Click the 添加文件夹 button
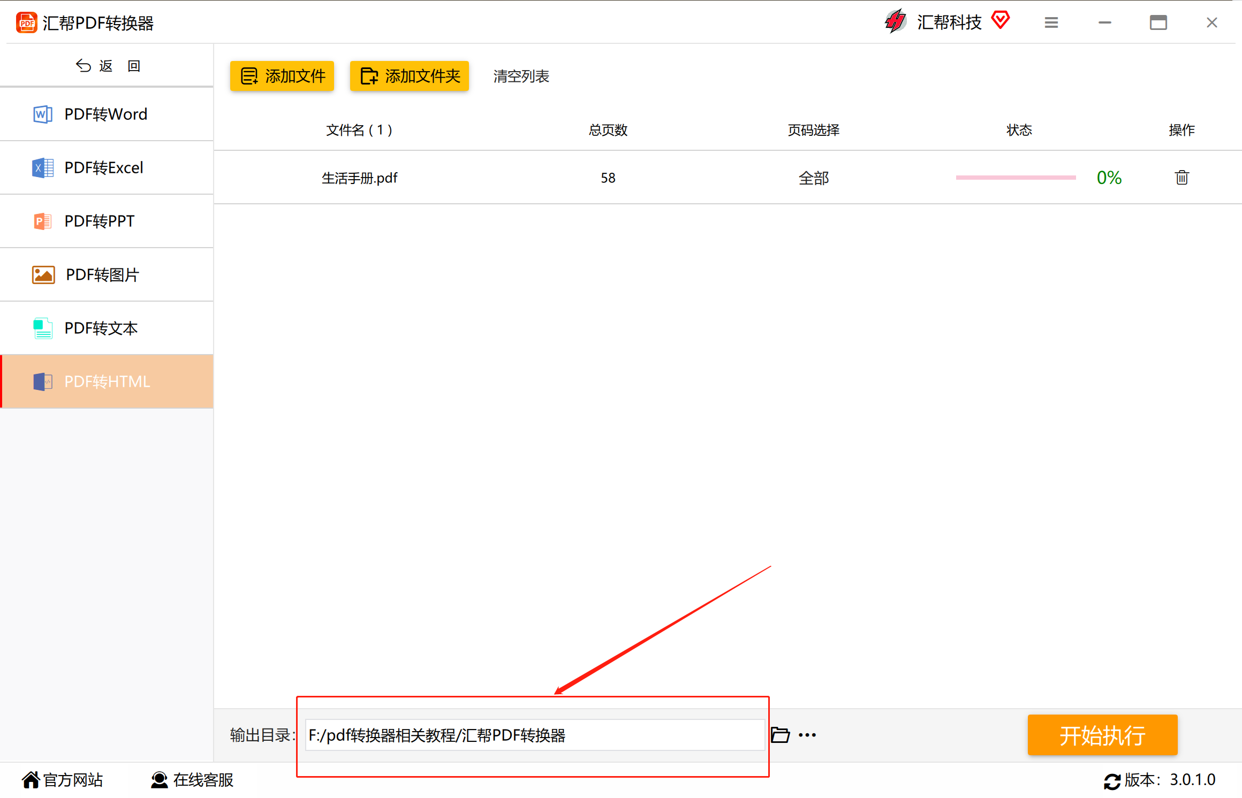This screenshot has height=798, width=1242. pos(410,76)
